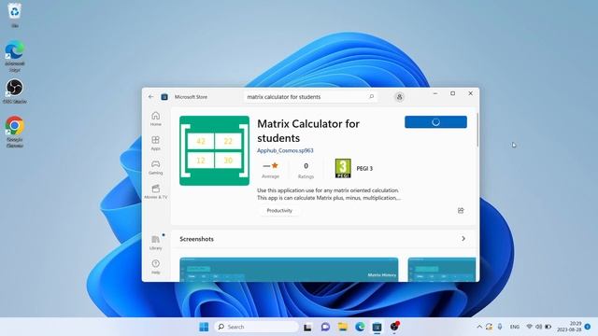Open Chat on the taskbar
Viewport: 598px width, 336px height.
pos(325,327)
